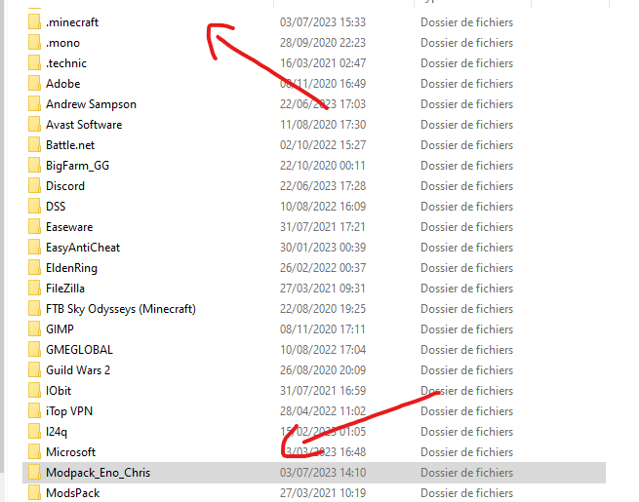Select the 'Discord' folder name
Screen dimensions: 639x502
tap(65, 186)
